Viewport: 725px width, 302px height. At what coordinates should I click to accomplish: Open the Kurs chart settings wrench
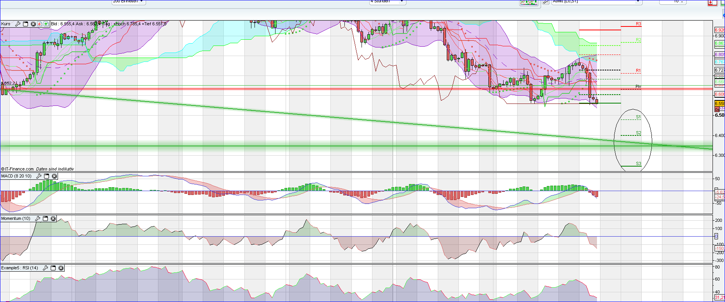click(x=18, y=24)
